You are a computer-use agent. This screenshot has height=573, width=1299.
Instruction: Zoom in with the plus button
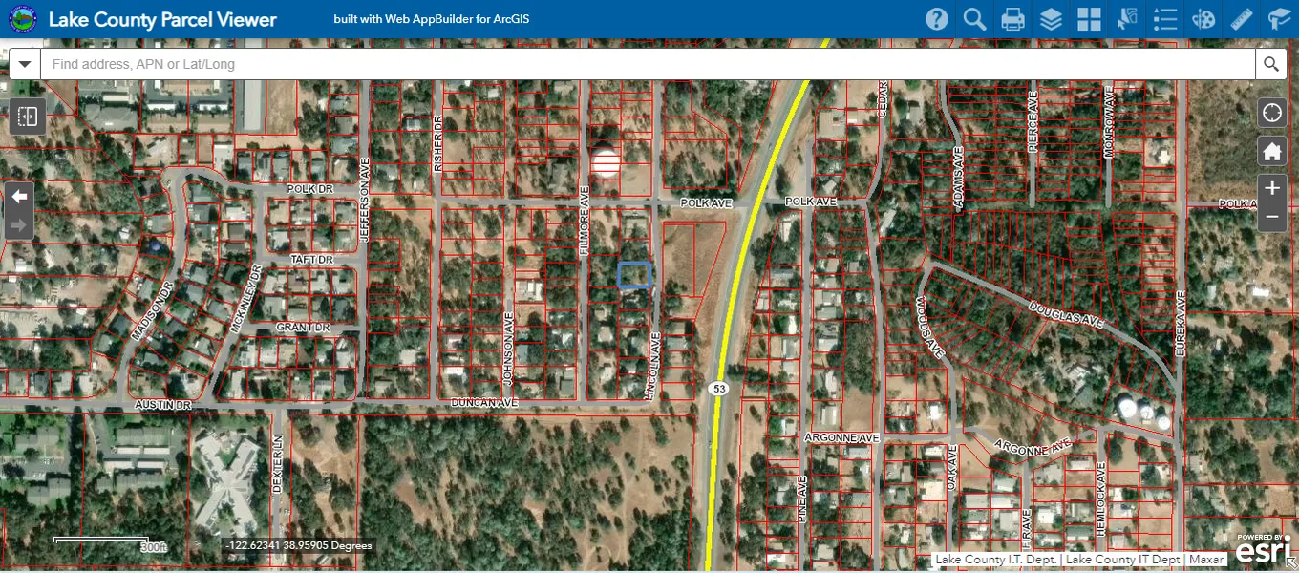click(x=1271, y=189)
